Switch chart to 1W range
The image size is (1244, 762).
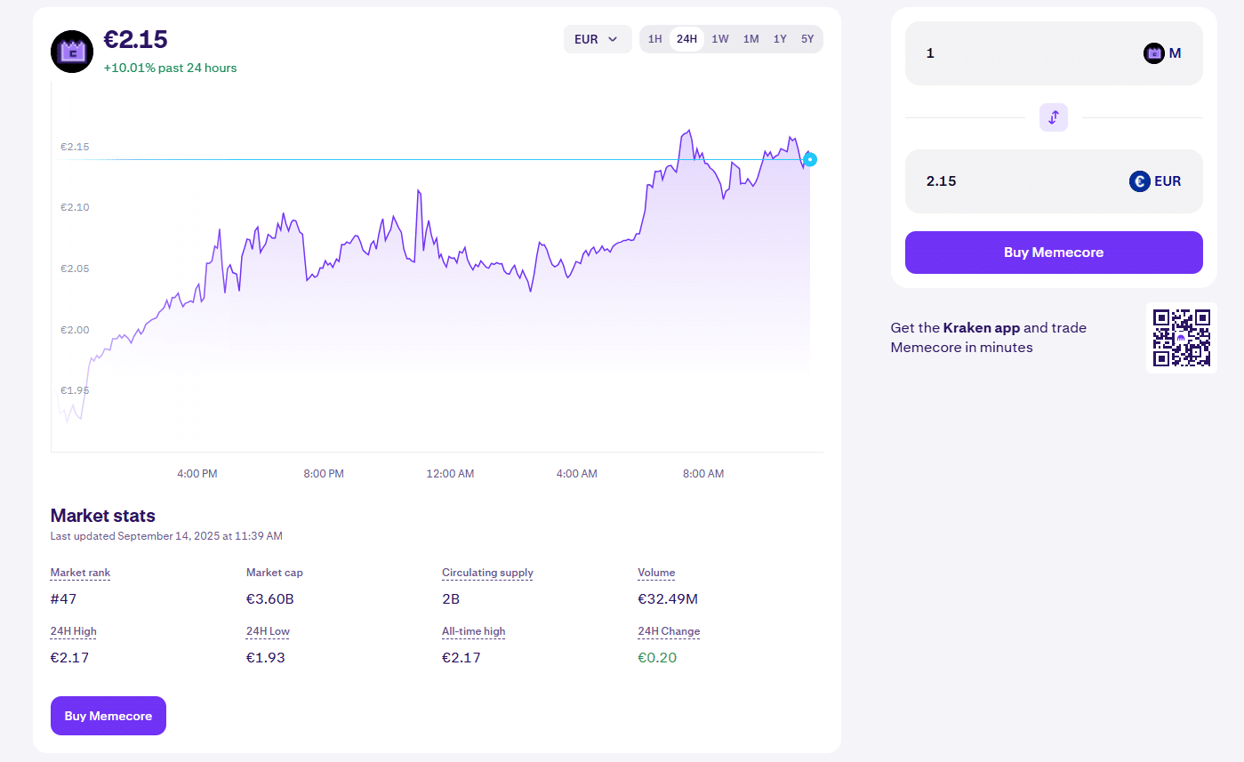[x=720, y=39]
